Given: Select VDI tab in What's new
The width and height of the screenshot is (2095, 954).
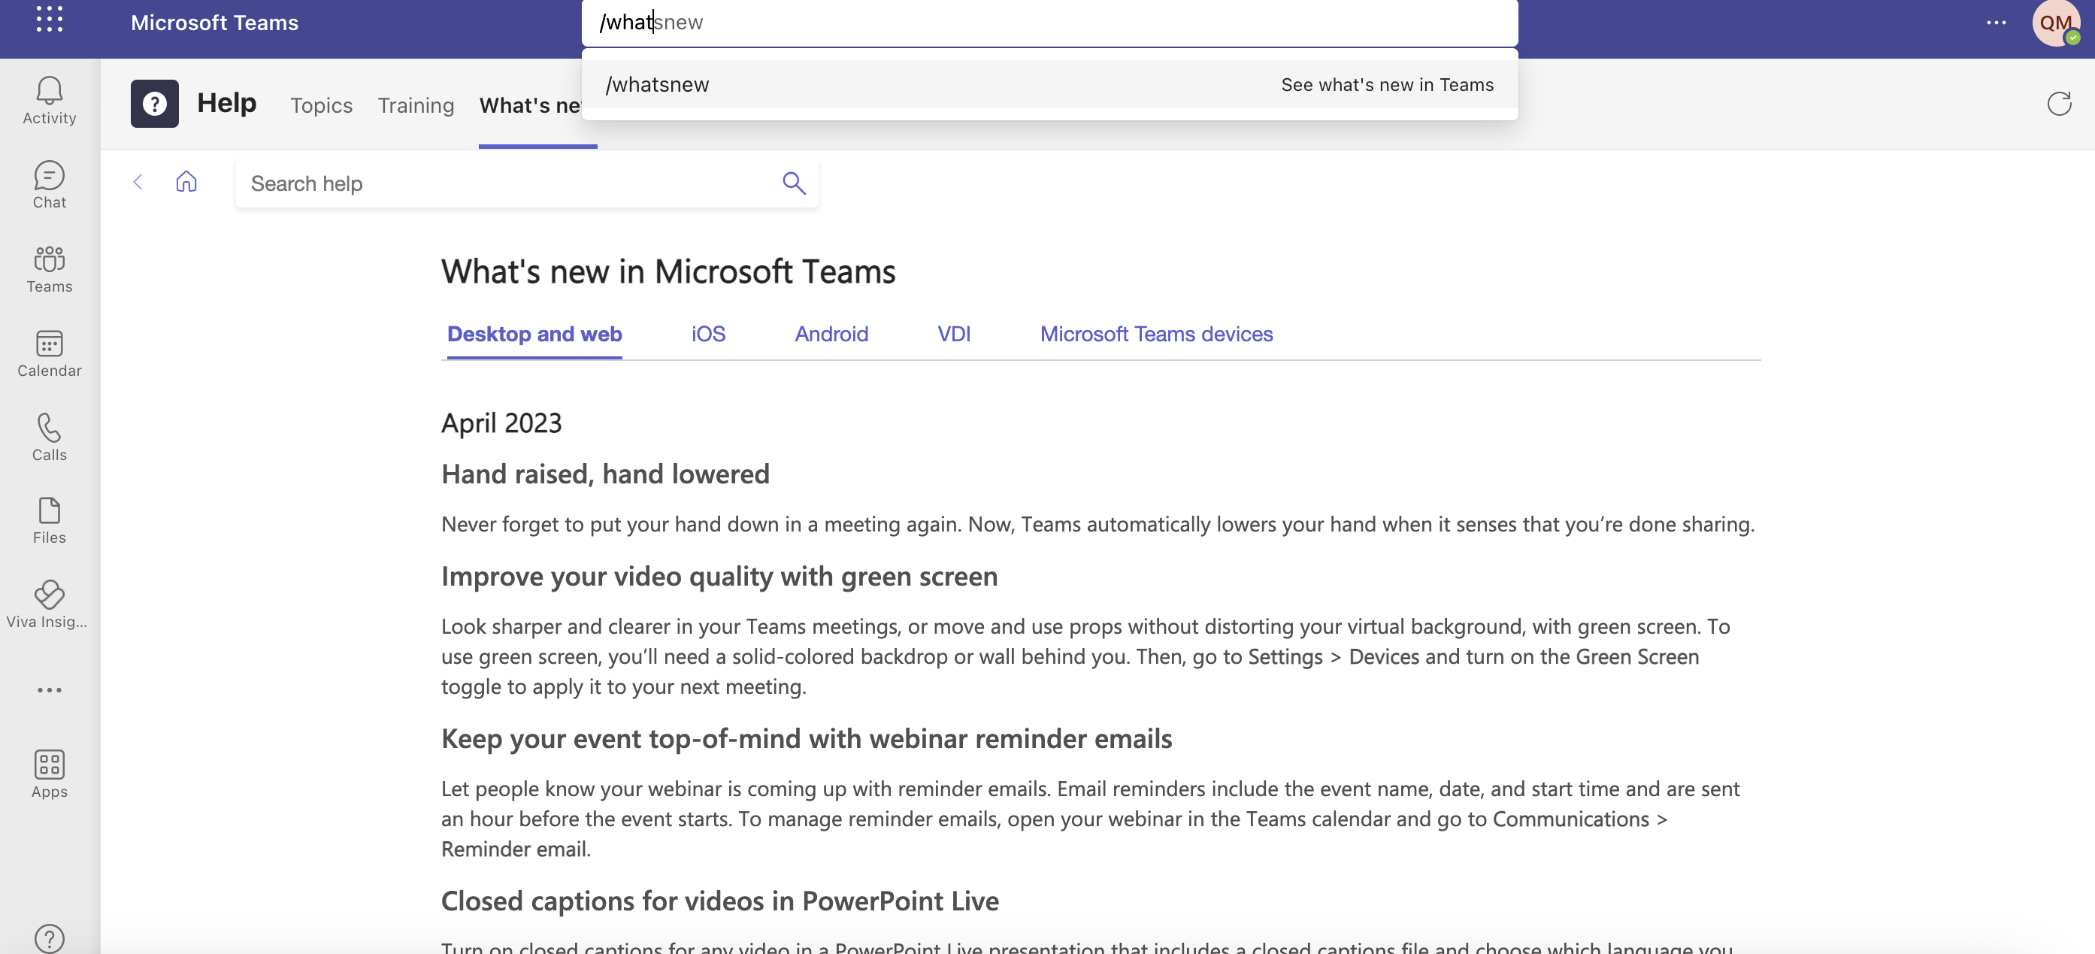Looking at the screenshot, I should 954,333.
